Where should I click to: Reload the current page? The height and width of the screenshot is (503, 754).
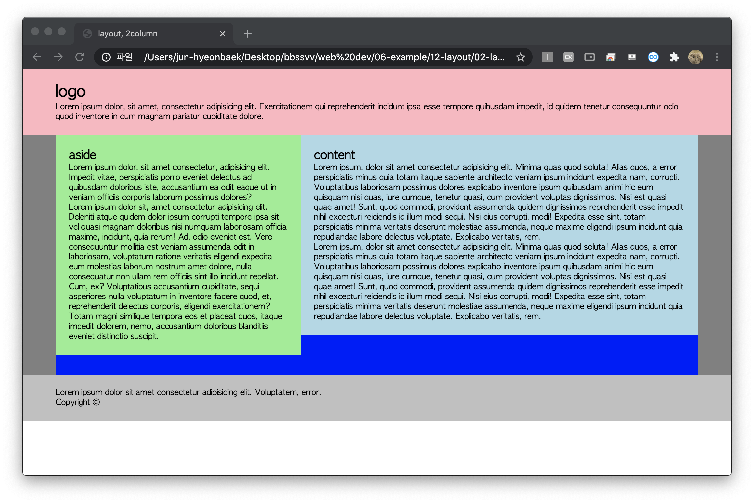pos(80,57)
